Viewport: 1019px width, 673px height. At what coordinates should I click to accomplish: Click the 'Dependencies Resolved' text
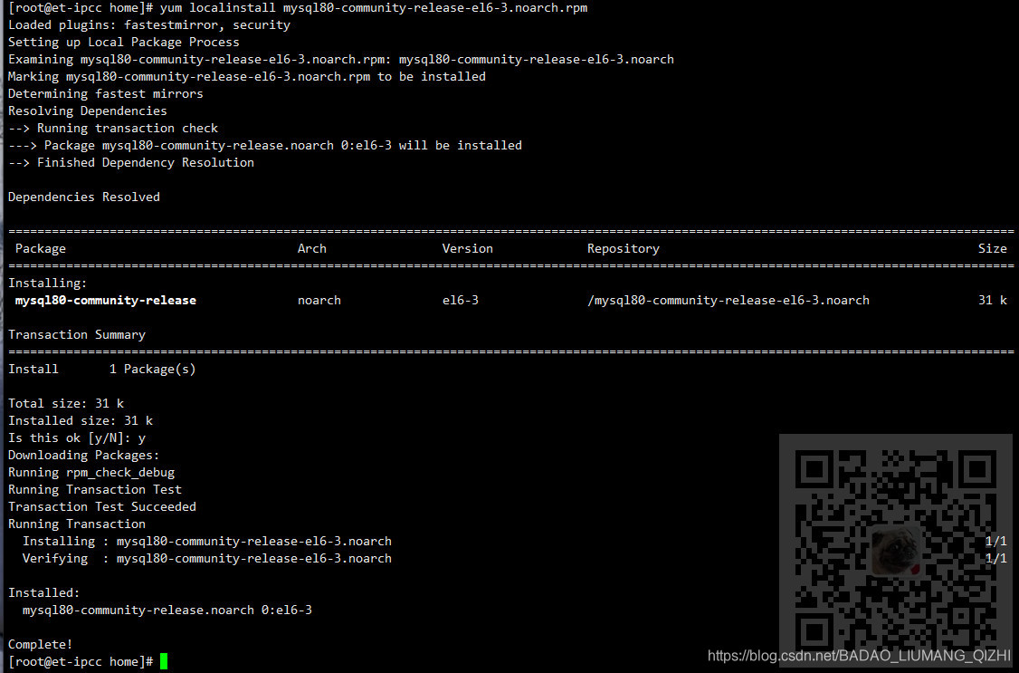(x=84, y=197)
